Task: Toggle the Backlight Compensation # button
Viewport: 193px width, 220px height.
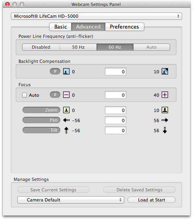Action: tap(55, 71)
